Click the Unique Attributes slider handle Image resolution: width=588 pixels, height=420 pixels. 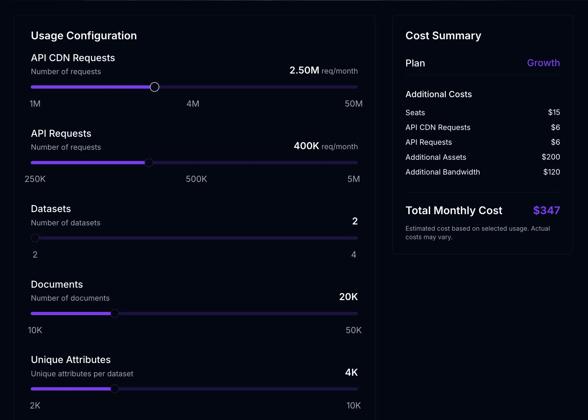(115, 389)
